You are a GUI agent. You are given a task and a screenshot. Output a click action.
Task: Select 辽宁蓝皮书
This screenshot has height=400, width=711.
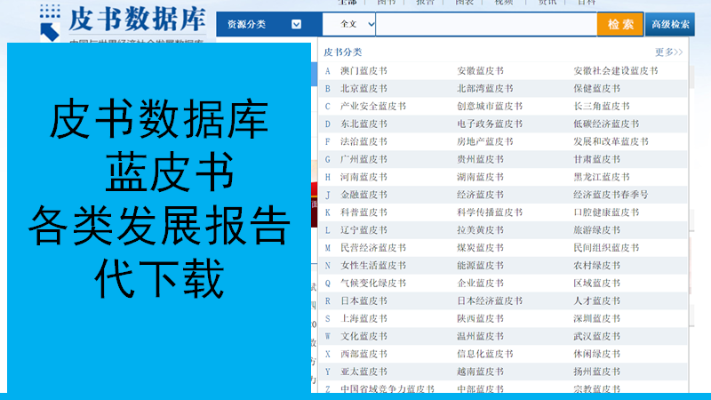363,230
